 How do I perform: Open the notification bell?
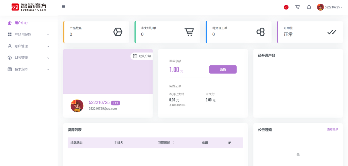tap(309, 7)
